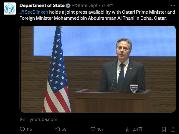Click the blue verified badge

coord(68,5)
